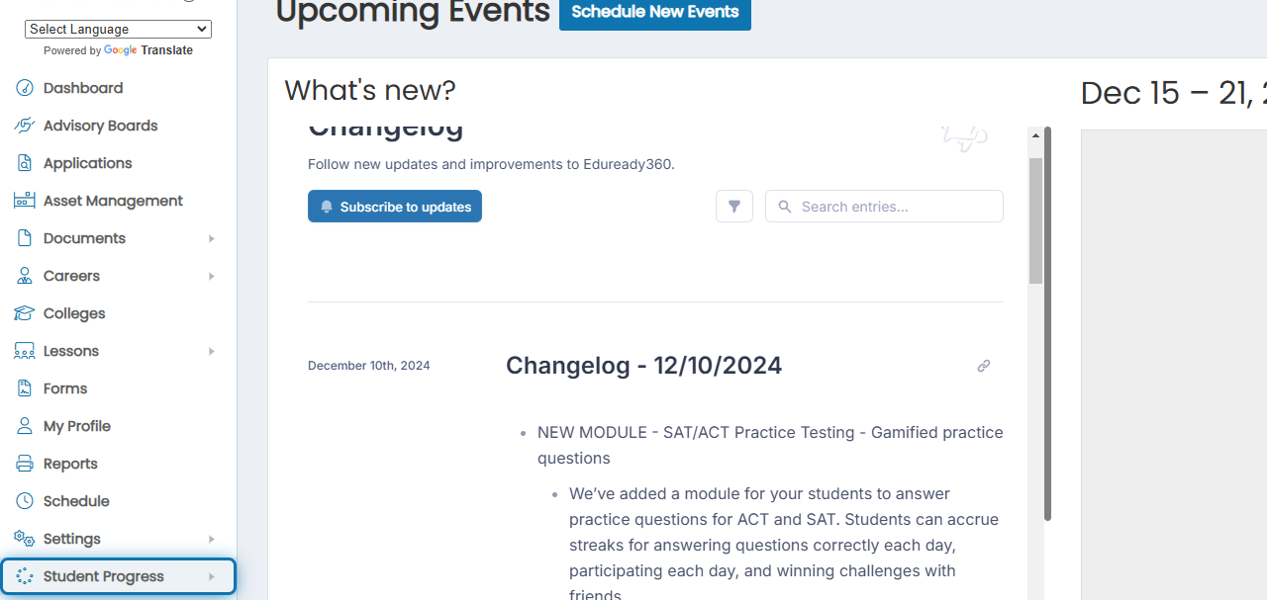Copy link icon beside Changelog 12/10/2024
Screen dimensions: 1267x600
point(984,366)
